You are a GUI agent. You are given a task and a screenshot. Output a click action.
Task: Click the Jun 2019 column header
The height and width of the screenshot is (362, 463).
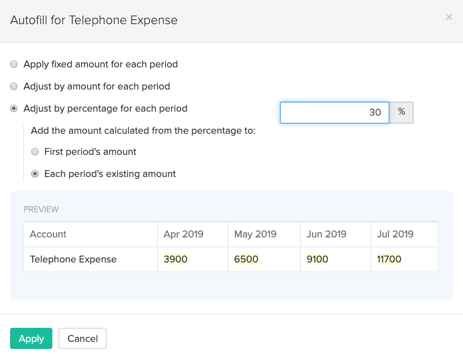point(327,234)
